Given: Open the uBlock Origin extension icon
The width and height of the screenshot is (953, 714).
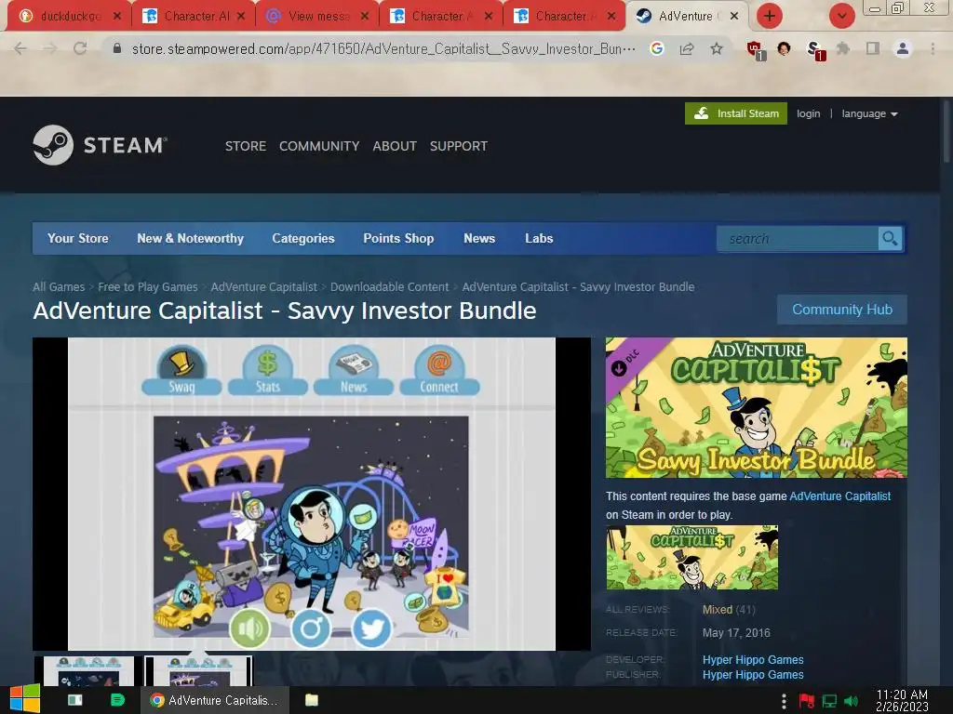Looking at the screenshot, I should [756, 50].
